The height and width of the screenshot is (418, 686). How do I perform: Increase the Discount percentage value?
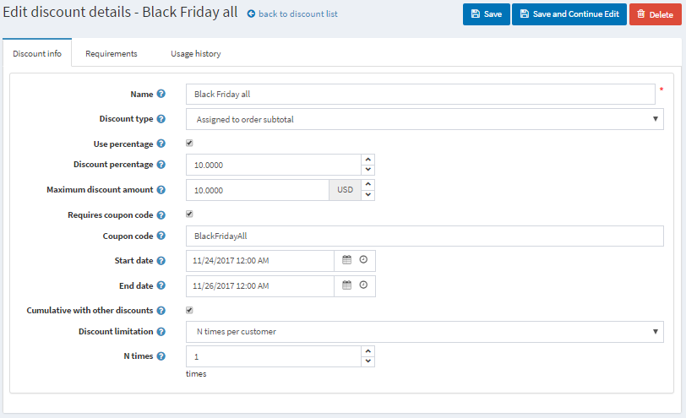click(367, 160)
